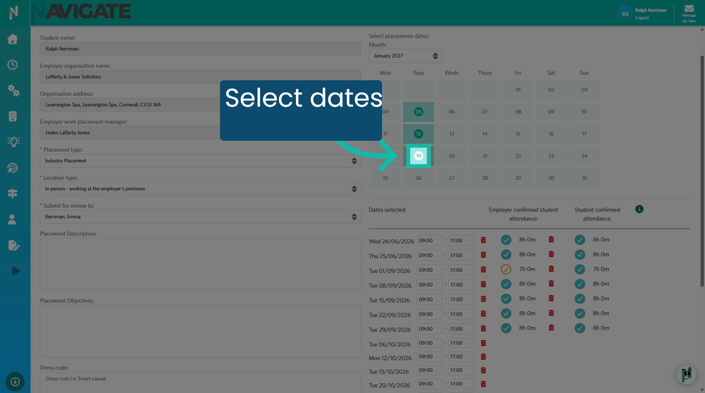The image size is (705, 393).
Task: Click the Logout link
Action: pos(642,18)
